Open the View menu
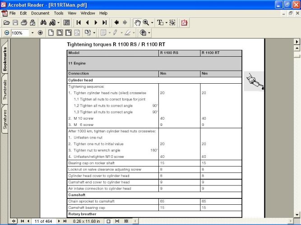The image size is (301, 225). click(x=72, y=13)
